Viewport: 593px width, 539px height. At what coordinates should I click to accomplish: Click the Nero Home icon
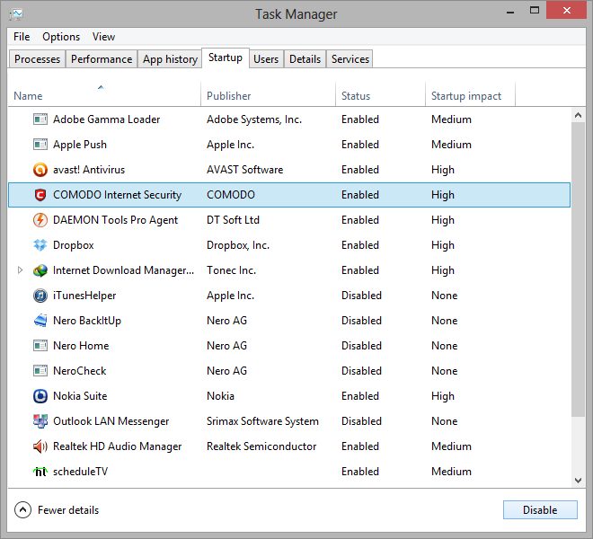click(x=40, y=346)
